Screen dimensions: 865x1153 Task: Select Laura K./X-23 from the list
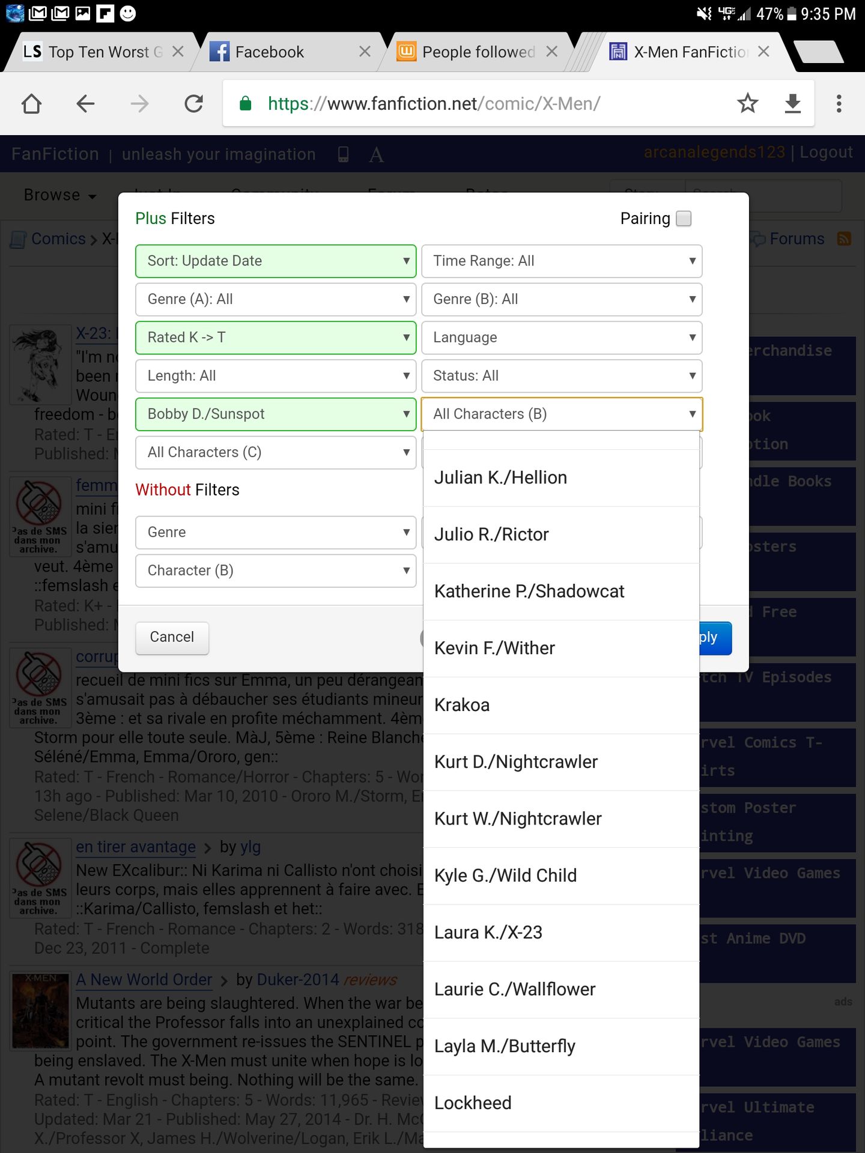pos(561,933)
